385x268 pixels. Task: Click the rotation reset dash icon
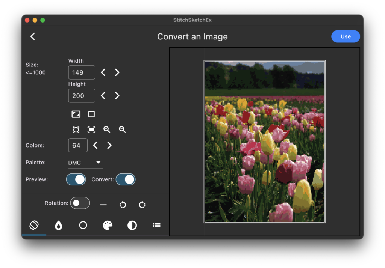[x=103, y=205]
